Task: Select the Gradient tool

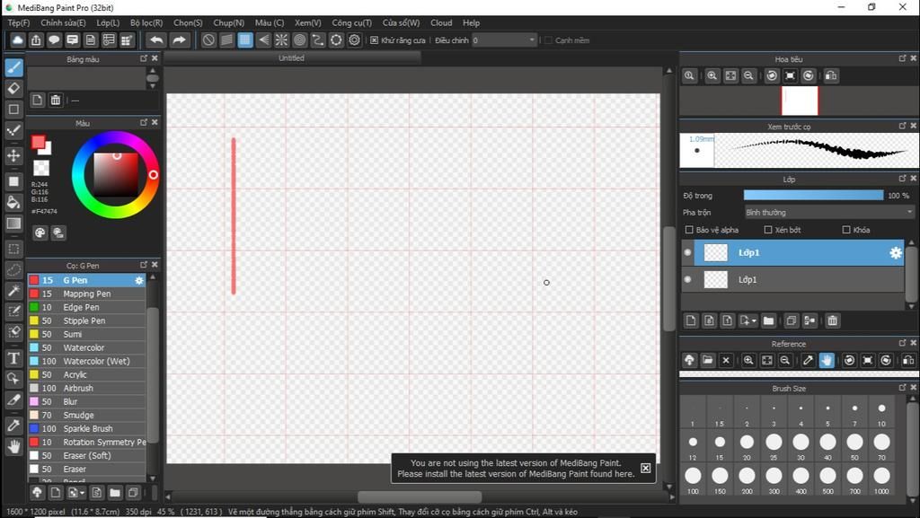Action: pyautogui.click(x=14, y=224)
